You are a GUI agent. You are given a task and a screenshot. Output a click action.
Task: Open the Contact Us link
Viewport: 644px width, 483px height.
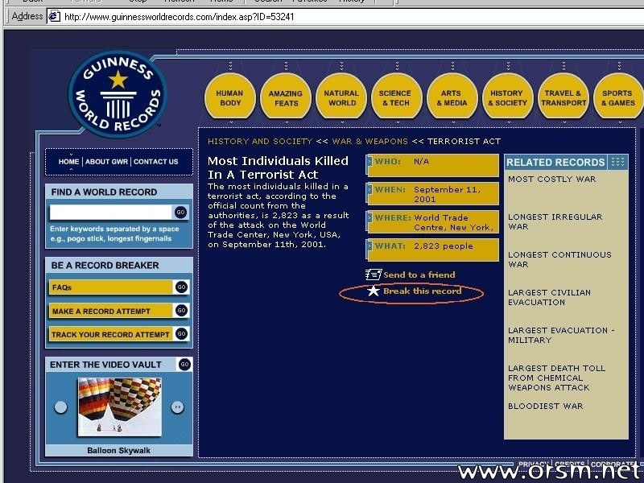[x=156, y=162]
